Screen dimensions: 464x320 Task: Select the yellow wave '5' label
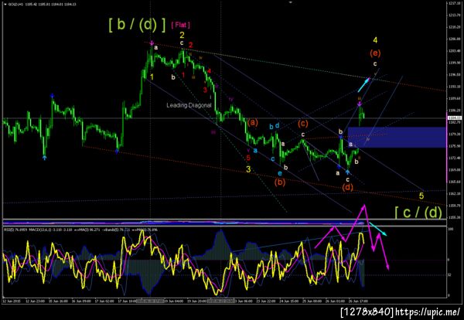(421, 196)
